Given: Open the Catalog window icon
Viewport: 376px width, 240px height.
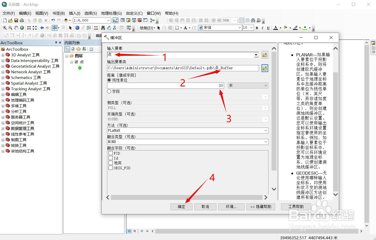Looking at the screenshot, I should point(128,20).
